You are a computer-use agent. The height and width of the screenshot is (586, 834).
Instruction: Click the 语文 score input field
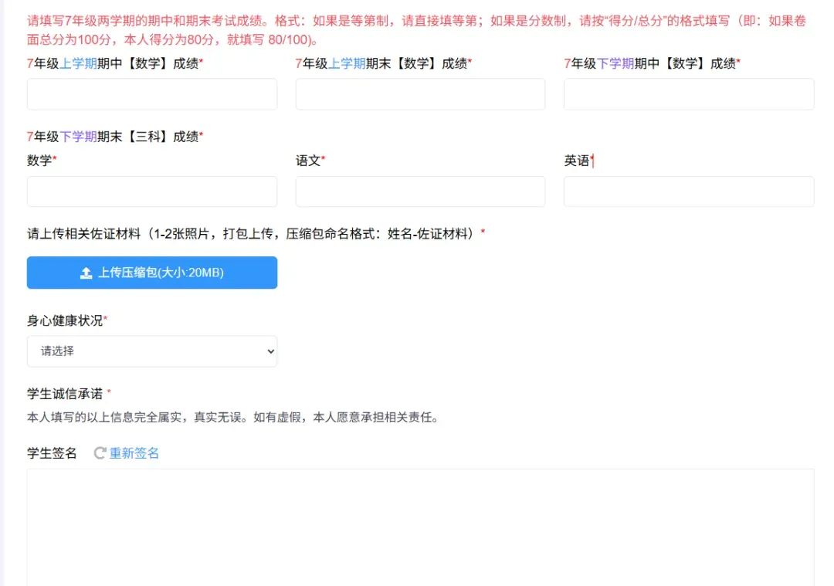(420, 191)
